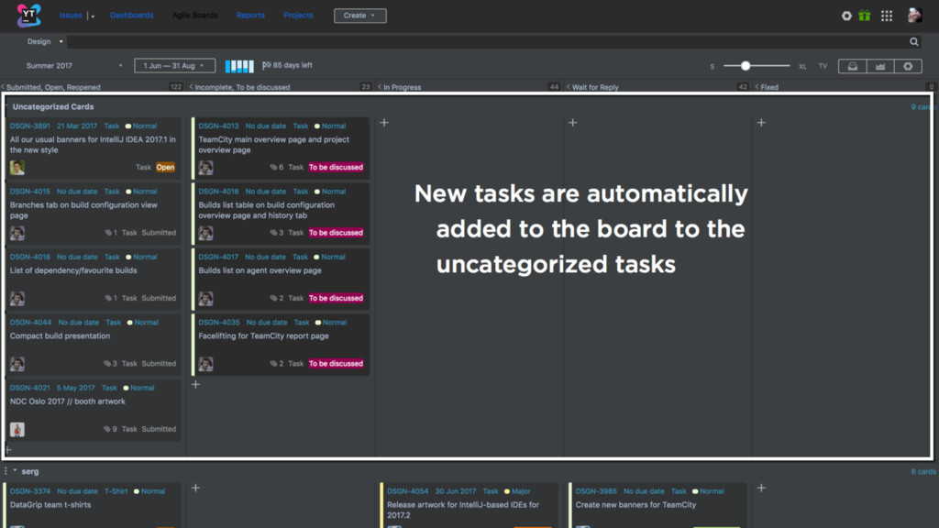Click 'Major' priority on DSGN-4054 card
Image resolution: width=939 pixels, height=528 pixels.
coord(521,491)
